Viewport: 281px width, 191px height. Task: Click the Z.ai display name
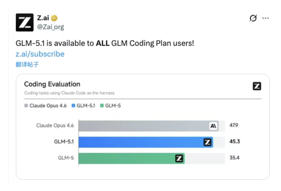[x=43, y=18]
